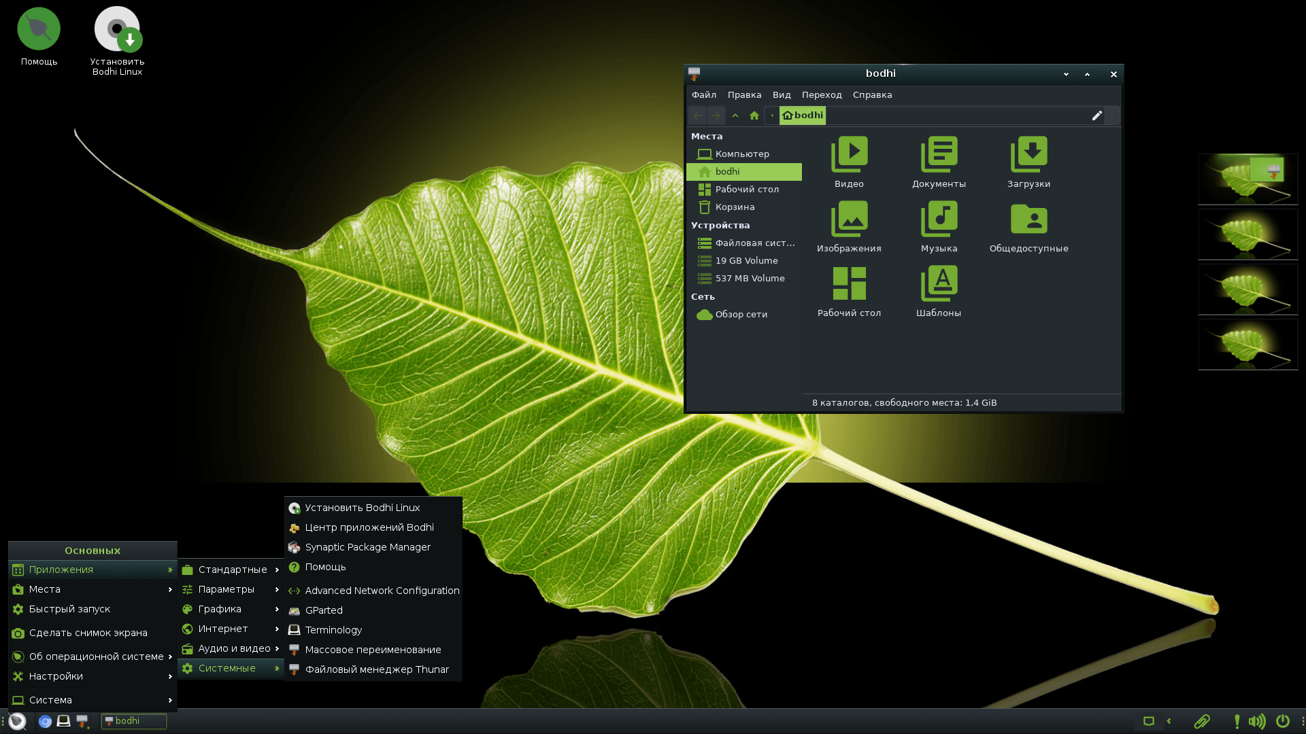Screen dimensions: 1306x734
Task: Click the screen icon in system tray
Action: coord(1149,721)
